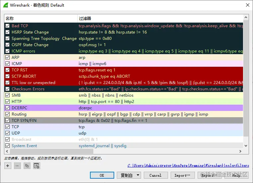Toggle HSRP State Change checkbox
253x183 pixels.
pyautogui.click(x=7, y=32)
